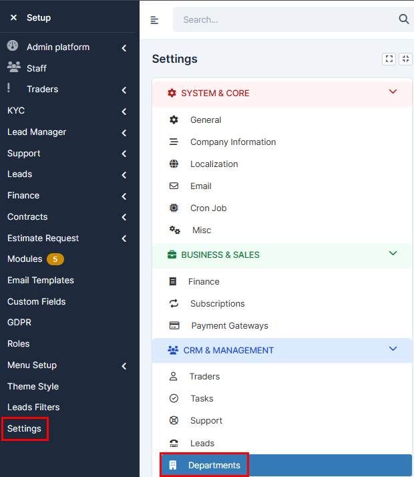Click the compress icon beside Settings heading

coord(405,59)
